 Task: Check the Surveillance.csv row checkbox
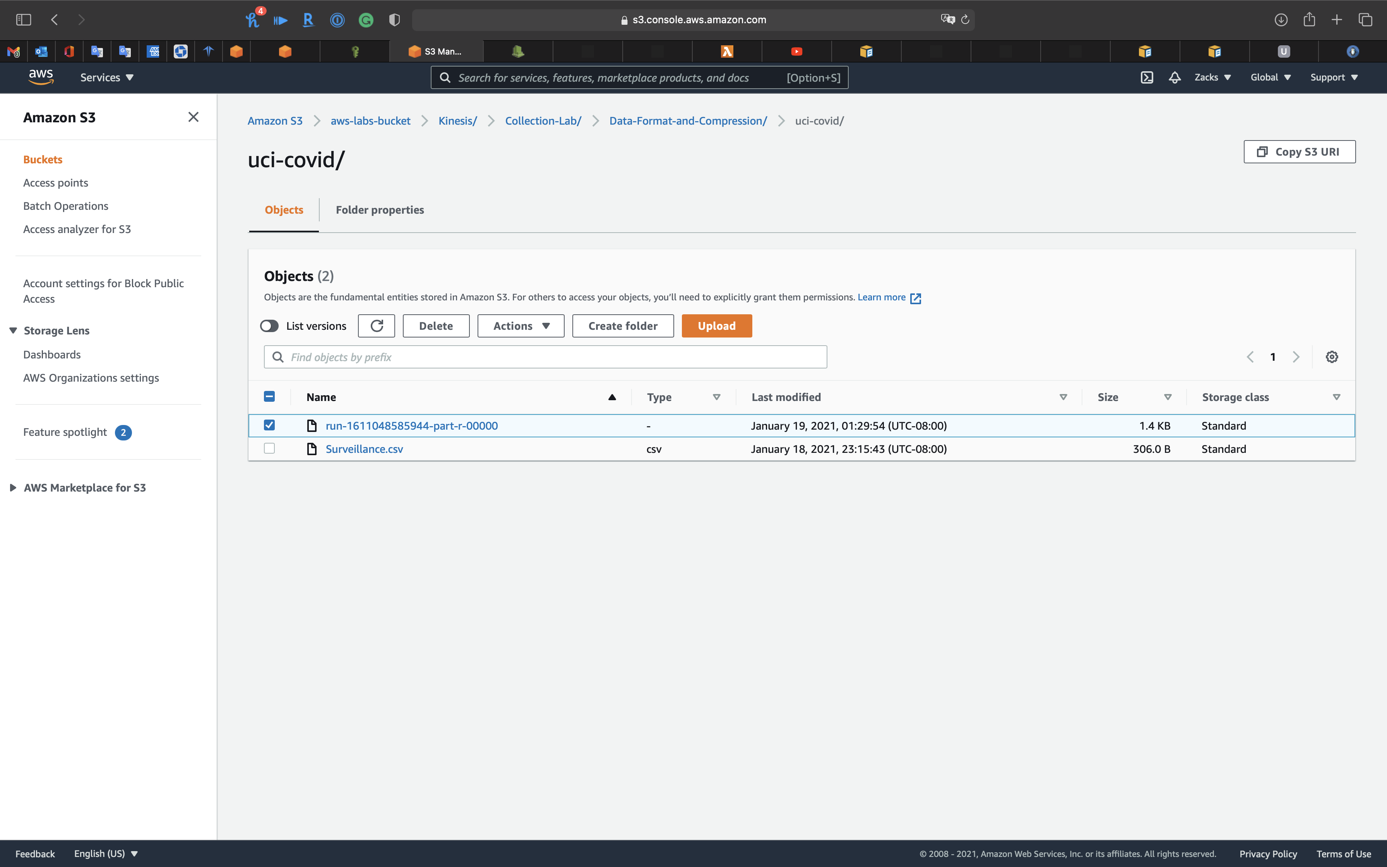269,449
